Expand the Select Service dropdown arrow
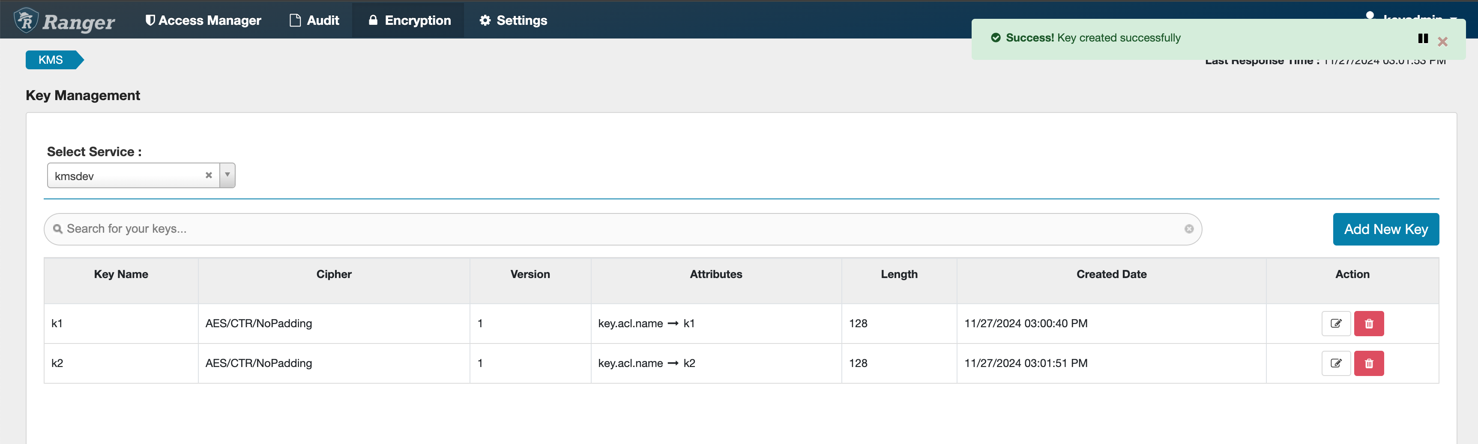 coord(227,175)
